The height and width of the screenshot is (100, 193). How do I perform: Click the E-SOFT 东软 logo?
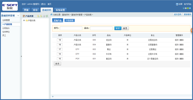[10, 6]
